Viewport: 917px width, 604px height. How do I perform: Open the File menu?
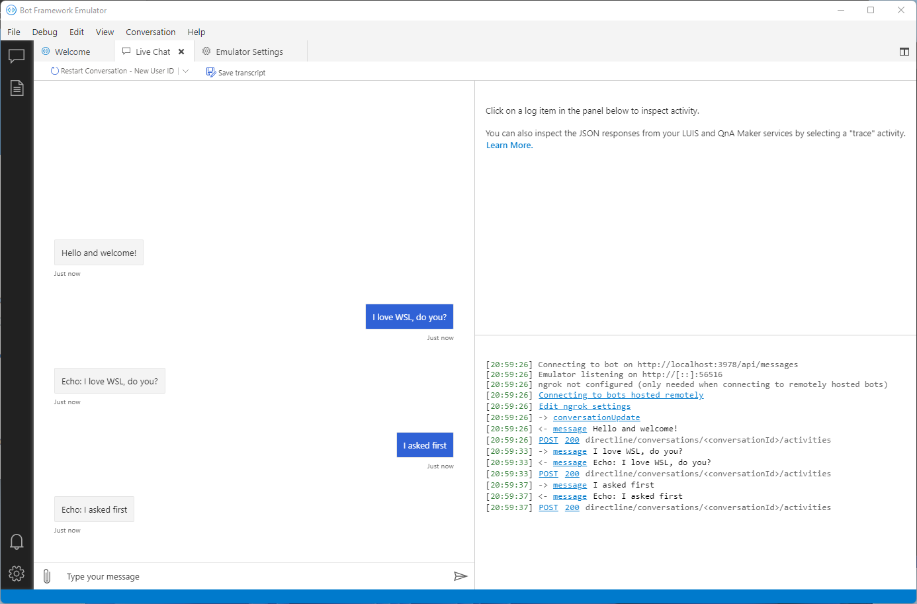14,32
